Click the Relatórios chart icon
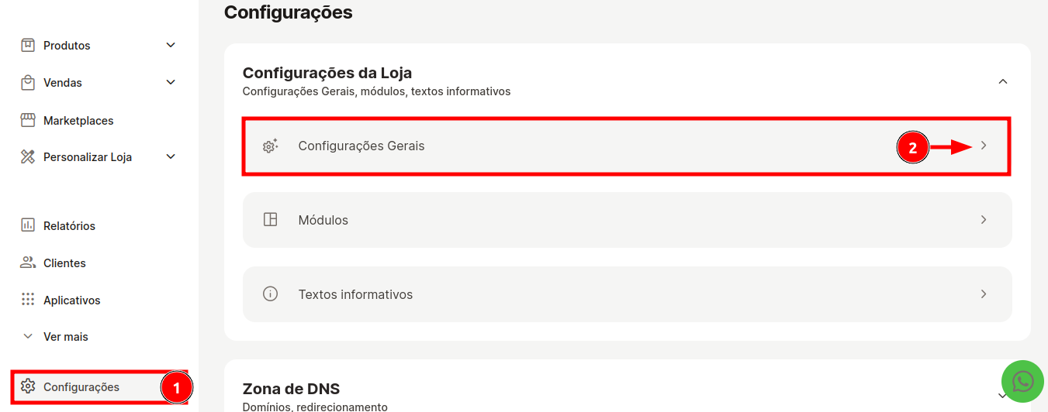1048x412 pixels. 28,225
